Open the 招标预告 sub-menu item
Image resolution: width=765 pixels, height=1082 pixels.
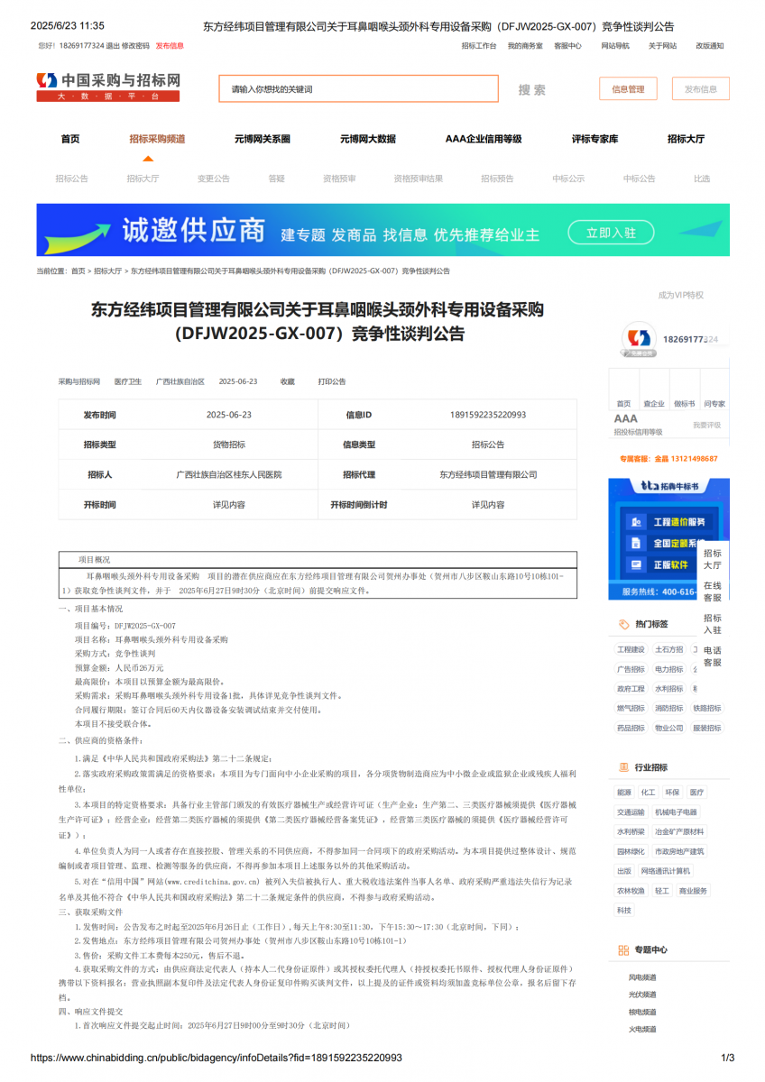[497, 179]
